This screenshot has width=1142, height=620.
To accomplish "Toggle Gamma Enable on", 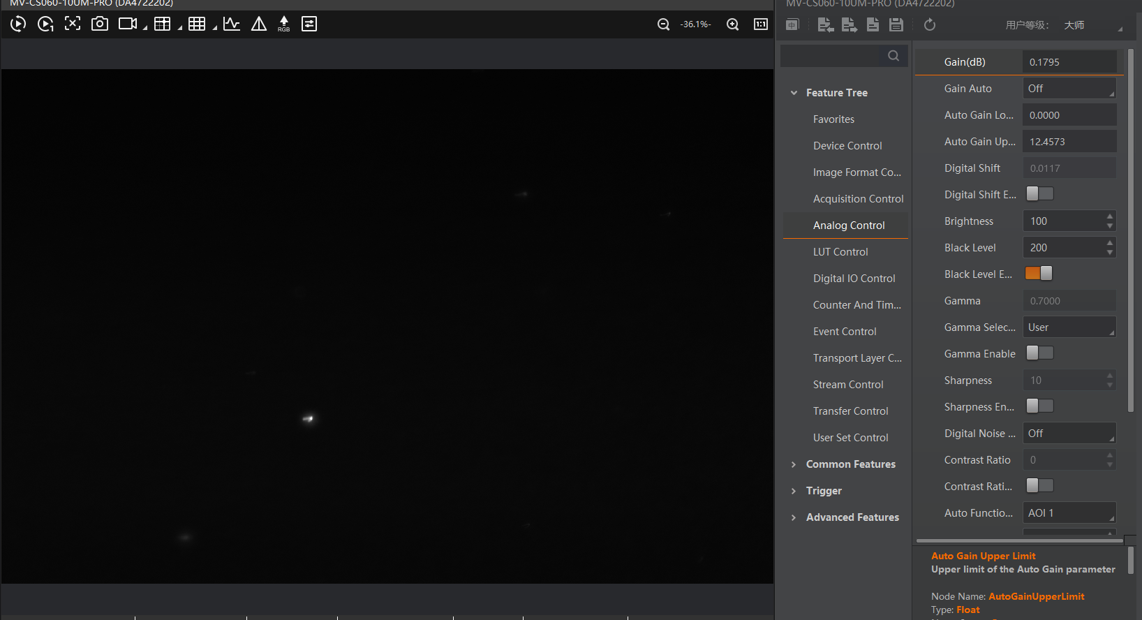I will pos(1039,353).
